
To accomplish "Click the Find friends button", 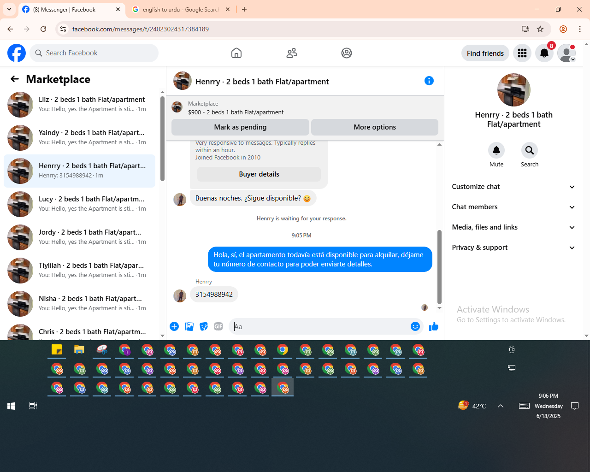I will click(485, 53).
